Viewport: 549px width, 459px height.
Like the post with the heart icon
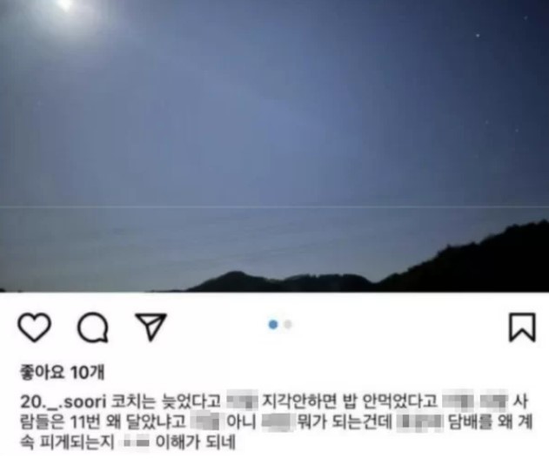coord(34,327)
